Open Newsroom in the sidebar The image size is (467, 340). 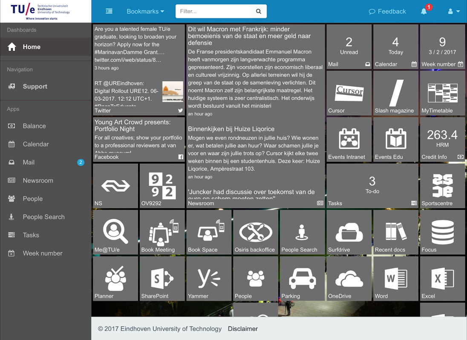coord(46,181)
